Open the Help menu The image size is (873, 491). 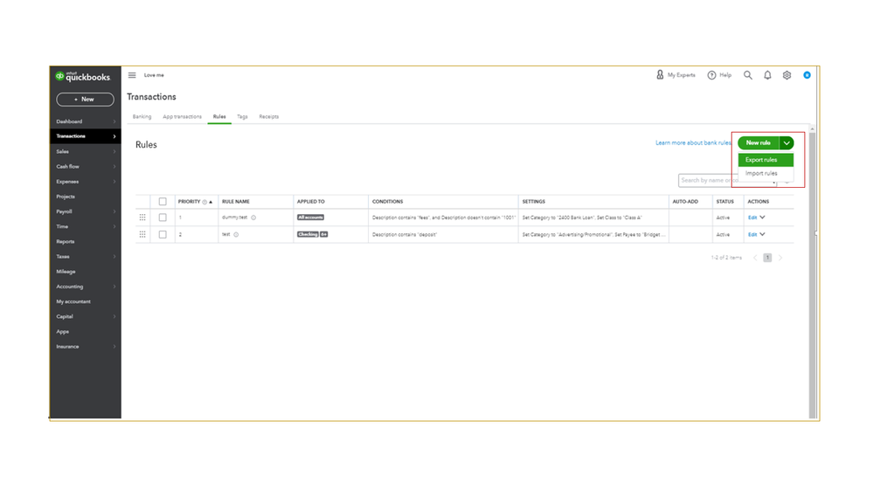coord(719,75)
